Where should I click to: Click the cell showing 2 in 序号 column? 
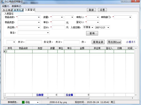click(x=10, y=51)
